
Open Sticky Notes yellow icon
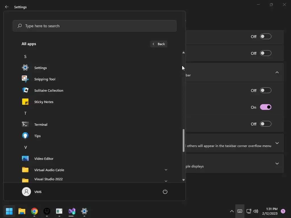coord(25,102)
